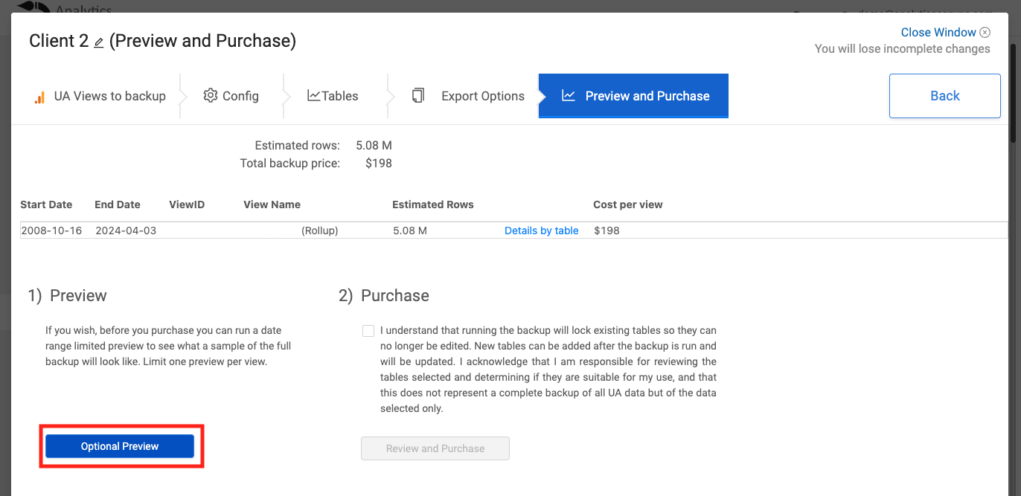Click the Tables chart icon
The image size is (1021, 496).
click(314, 96)
